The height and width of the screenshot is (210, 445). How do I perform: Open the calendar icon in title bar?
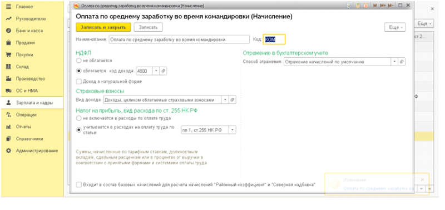365,6
